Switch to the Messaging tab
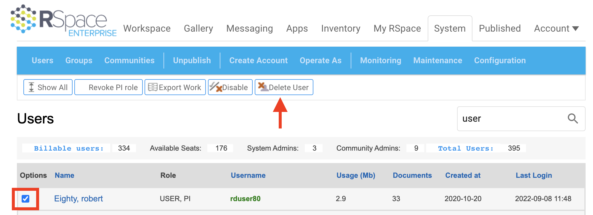Image resolution: width=593 pixels, height=215 pixels. point(249,28)
